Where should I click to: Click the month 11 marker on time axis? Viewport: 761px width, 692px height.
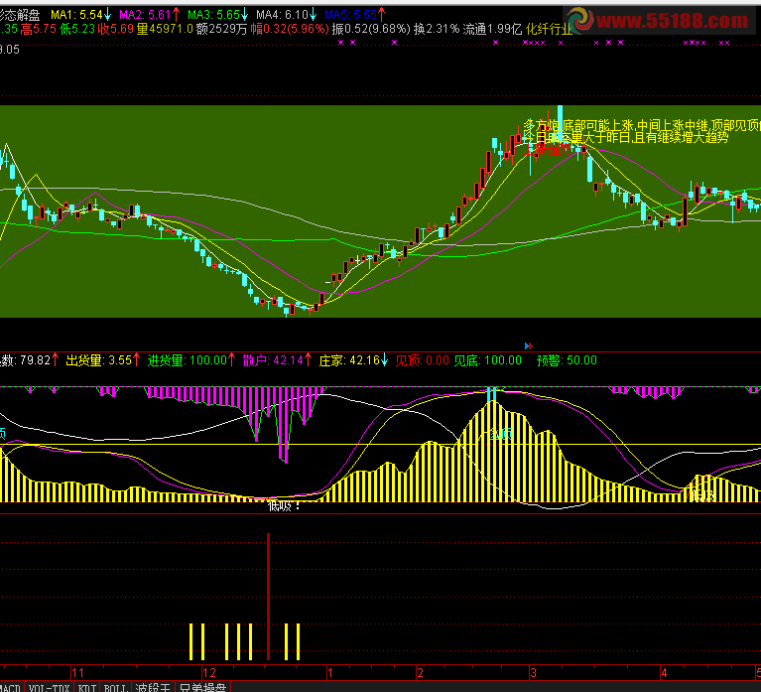[x=77, y=673]
